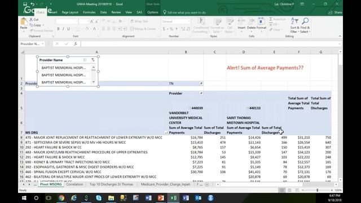The image size is (361, 203).
Task: Open PowerPoint from the taskbar
Action: (161, 198)
